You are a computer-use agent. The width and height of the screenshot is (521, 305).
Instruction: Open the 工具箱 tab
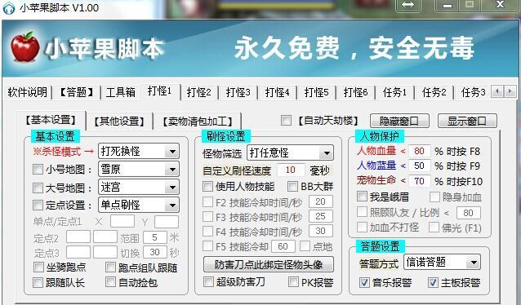(120, 92)
